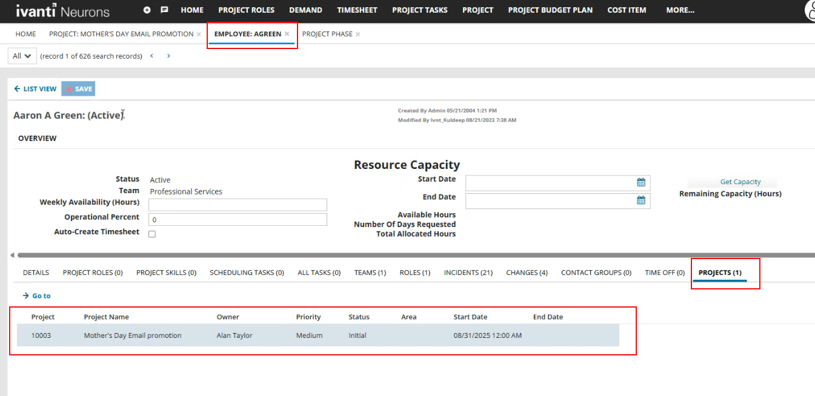This screenshot has width=815, height=396.
Task: Click the Weekly Availability (Hours) input field
Action: coord(238,204)
